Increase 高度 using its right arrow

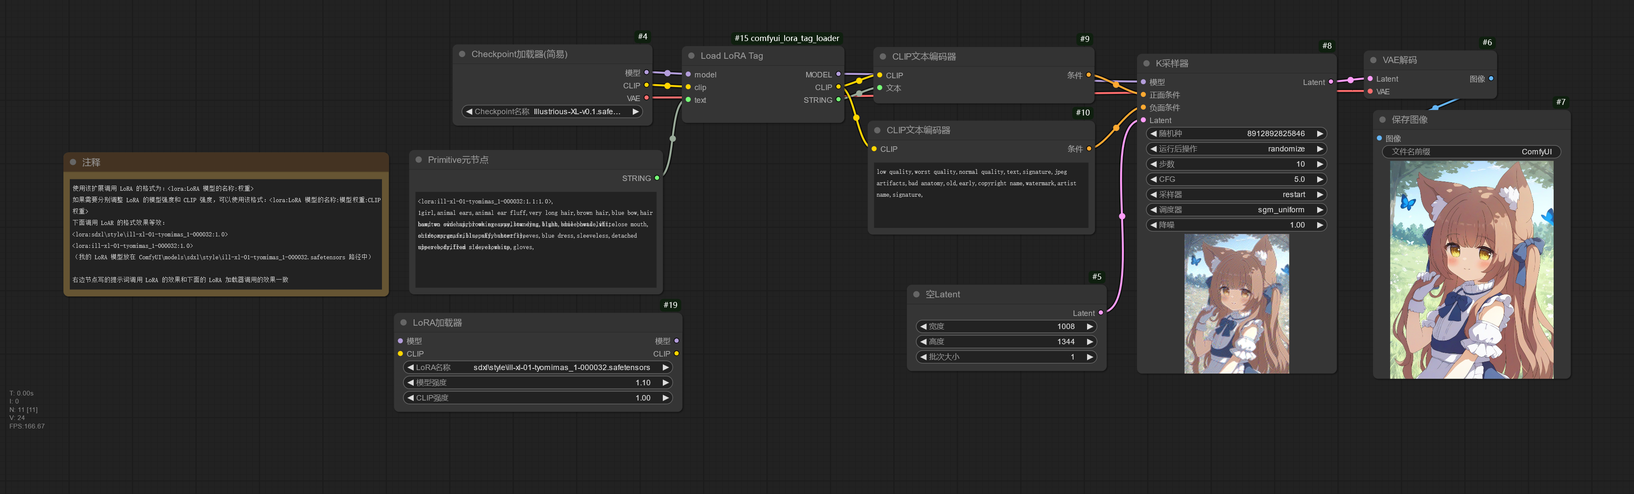click(x=1090, y=341)
